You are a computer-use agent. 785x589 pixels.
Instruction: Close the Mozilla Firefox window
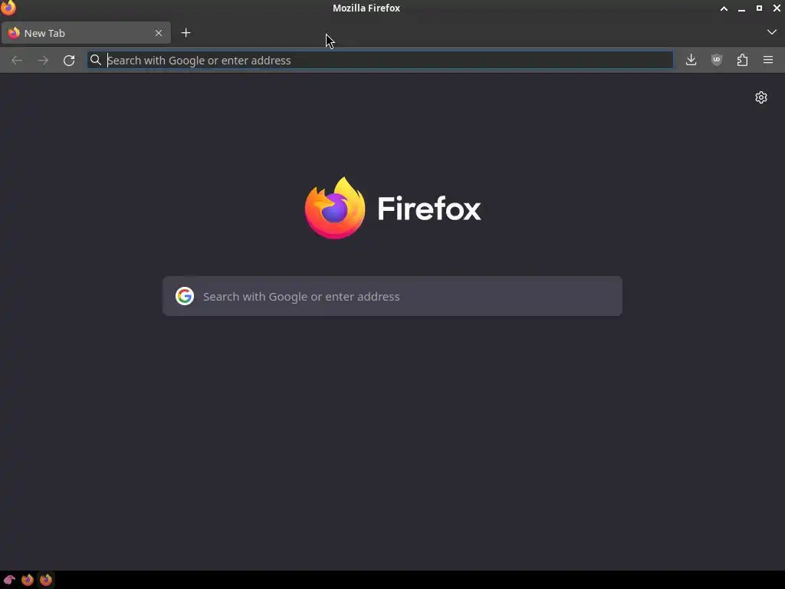pos(777,8)
